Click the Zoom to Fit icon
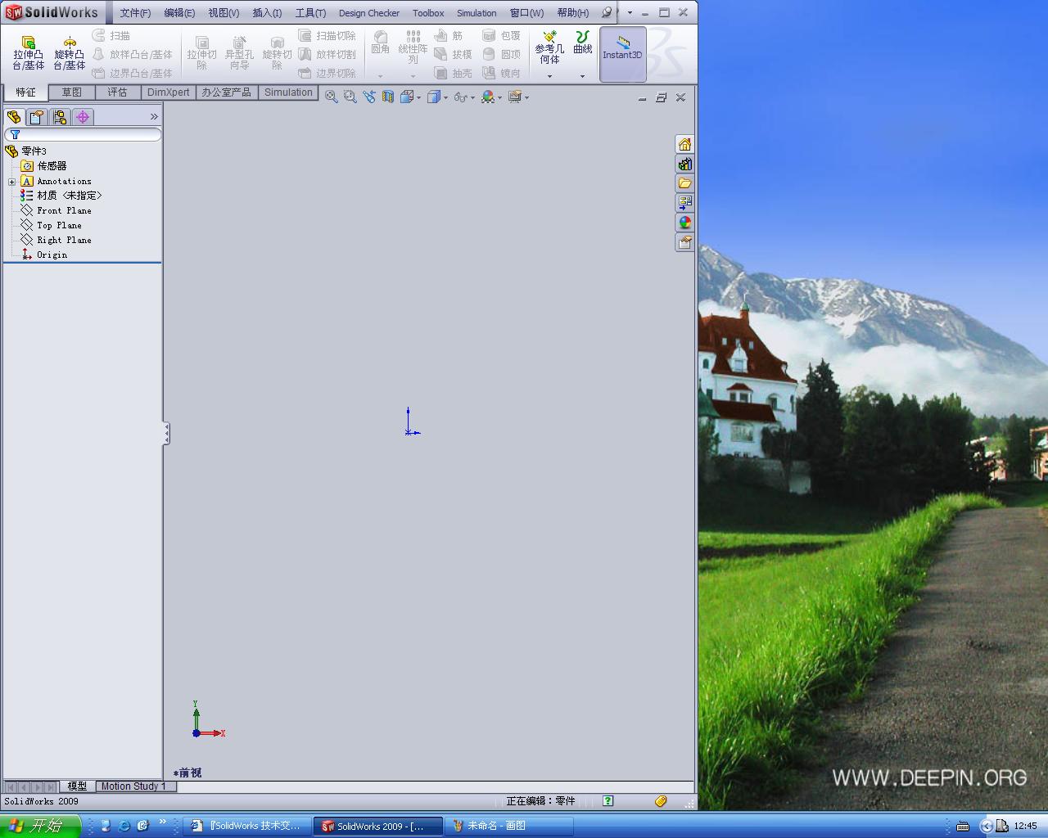 coord(332,97)
